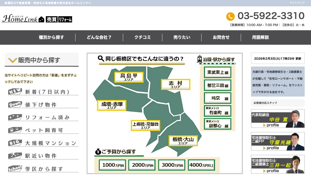Open the どんな会社？ menu item

99,37
